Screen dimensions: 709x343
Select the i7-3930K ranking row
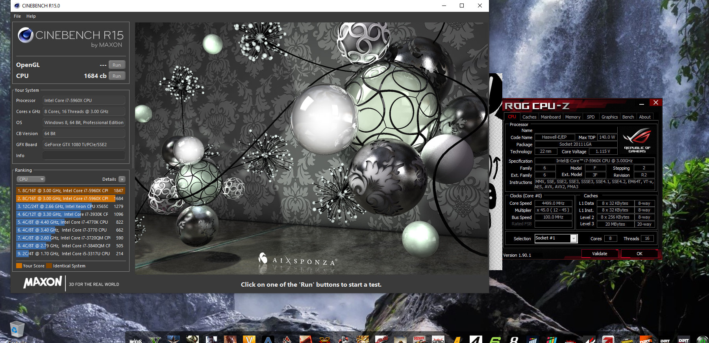[70, 214]
